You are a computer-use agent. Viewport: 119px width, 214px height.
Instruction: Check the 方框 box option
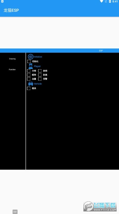click(29, 71)
